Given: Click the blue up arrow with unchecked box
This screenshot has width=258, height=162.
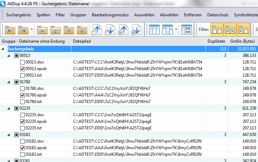Looking at the screenshot, I should tap(97, 30).
